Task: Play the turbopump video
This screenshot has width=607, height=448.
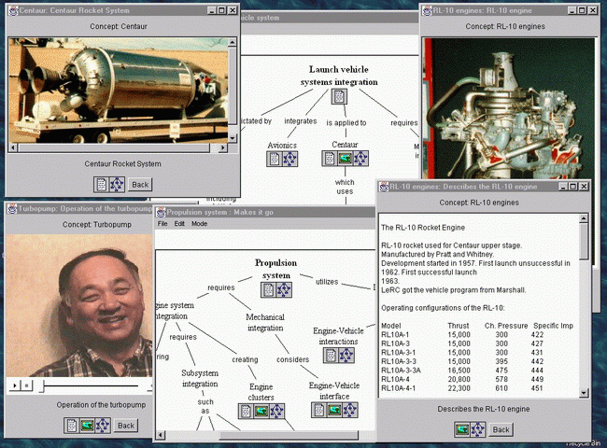Action: pyautogui.click(x=15, y=385)
